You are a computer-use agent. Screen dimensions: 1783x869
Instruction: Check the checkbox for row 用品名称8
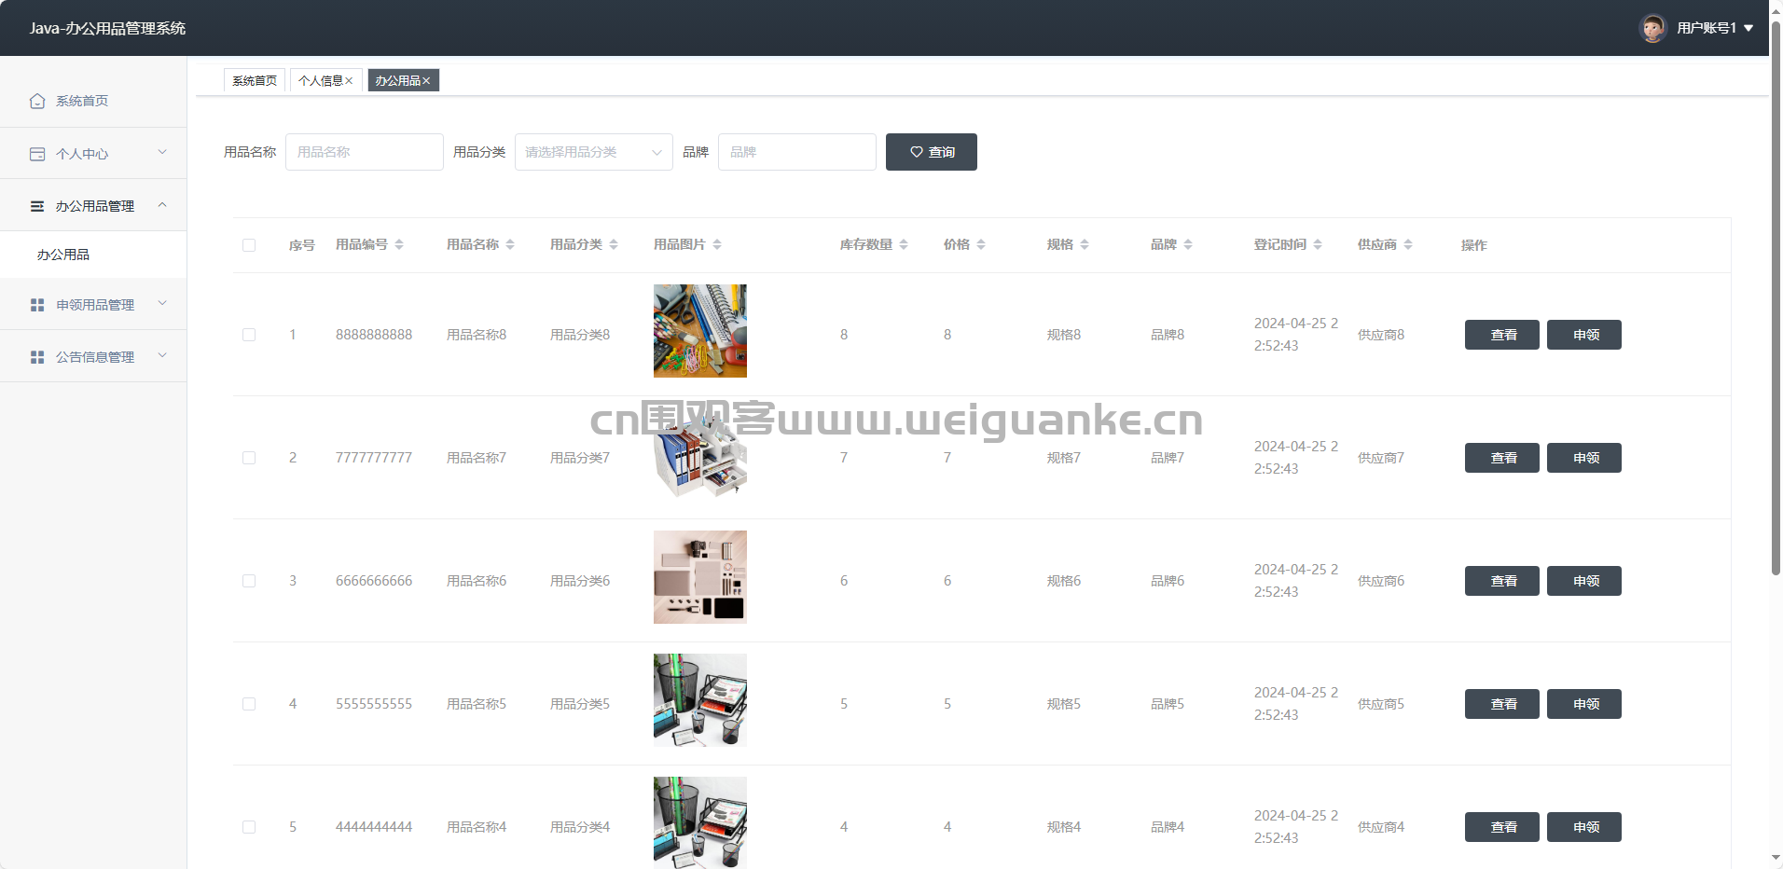tap(249, 335)
